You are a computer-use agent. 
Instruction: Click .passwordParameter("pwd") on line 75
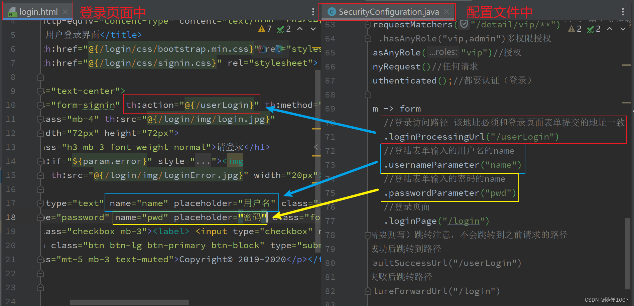pos(450,193)
